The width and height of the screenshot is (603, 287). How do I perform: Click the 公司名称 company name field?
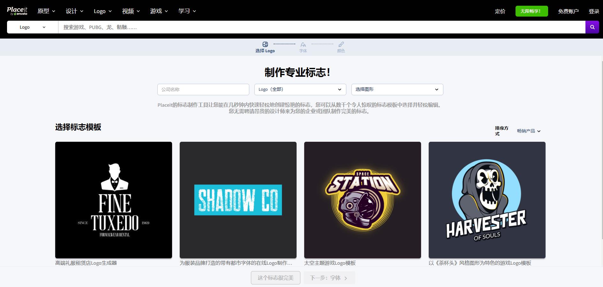click(203, 90)
